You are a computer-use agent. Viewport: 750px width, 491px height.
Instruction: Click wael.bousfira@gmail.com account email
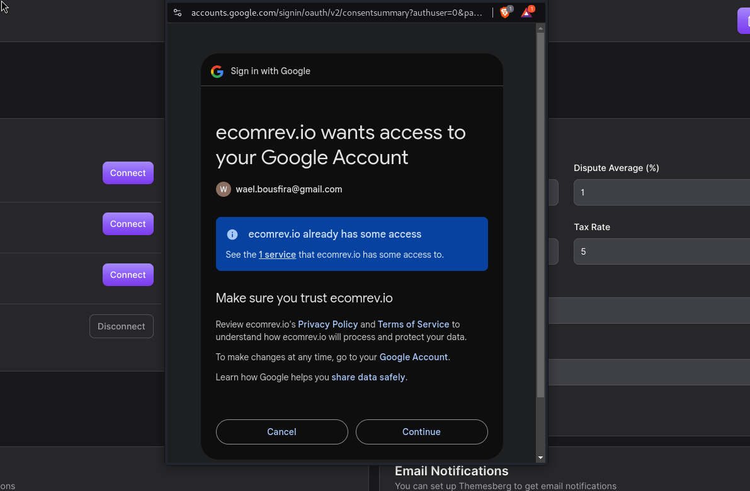(289, 189)
